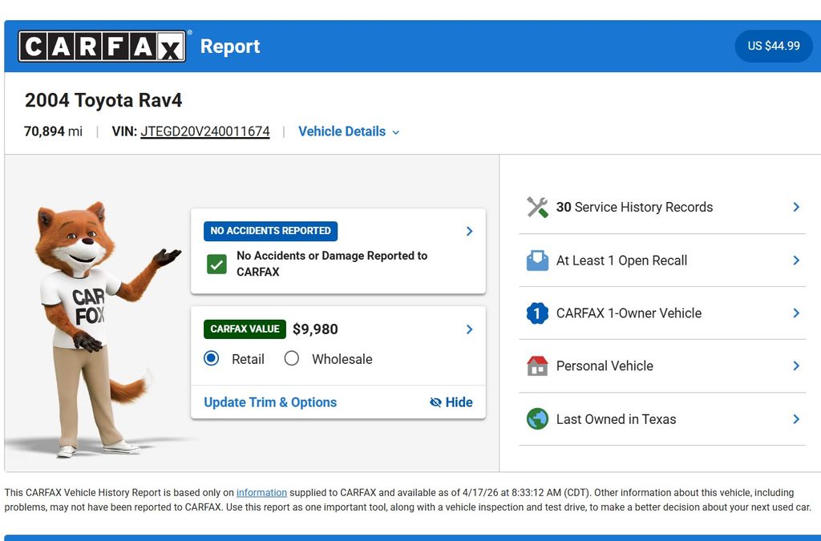
Task: Click the green No Accidents checkmark
Action: (216, 264)
